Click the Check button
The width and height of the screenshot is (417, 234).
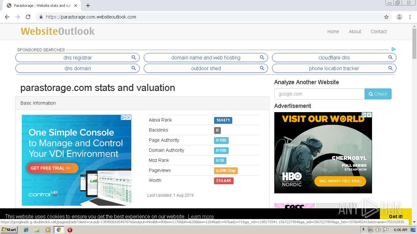click(378, 94)
